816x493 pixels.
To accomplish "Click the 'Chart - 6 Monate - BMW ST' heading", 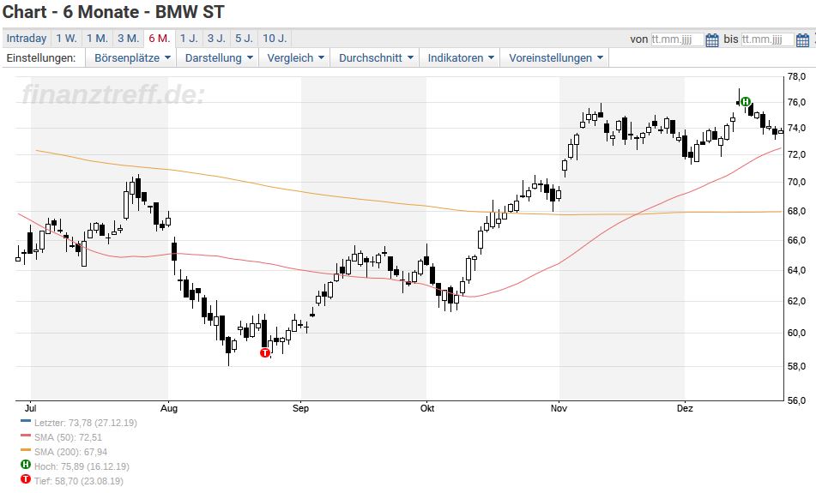I will tap(113, 11).
